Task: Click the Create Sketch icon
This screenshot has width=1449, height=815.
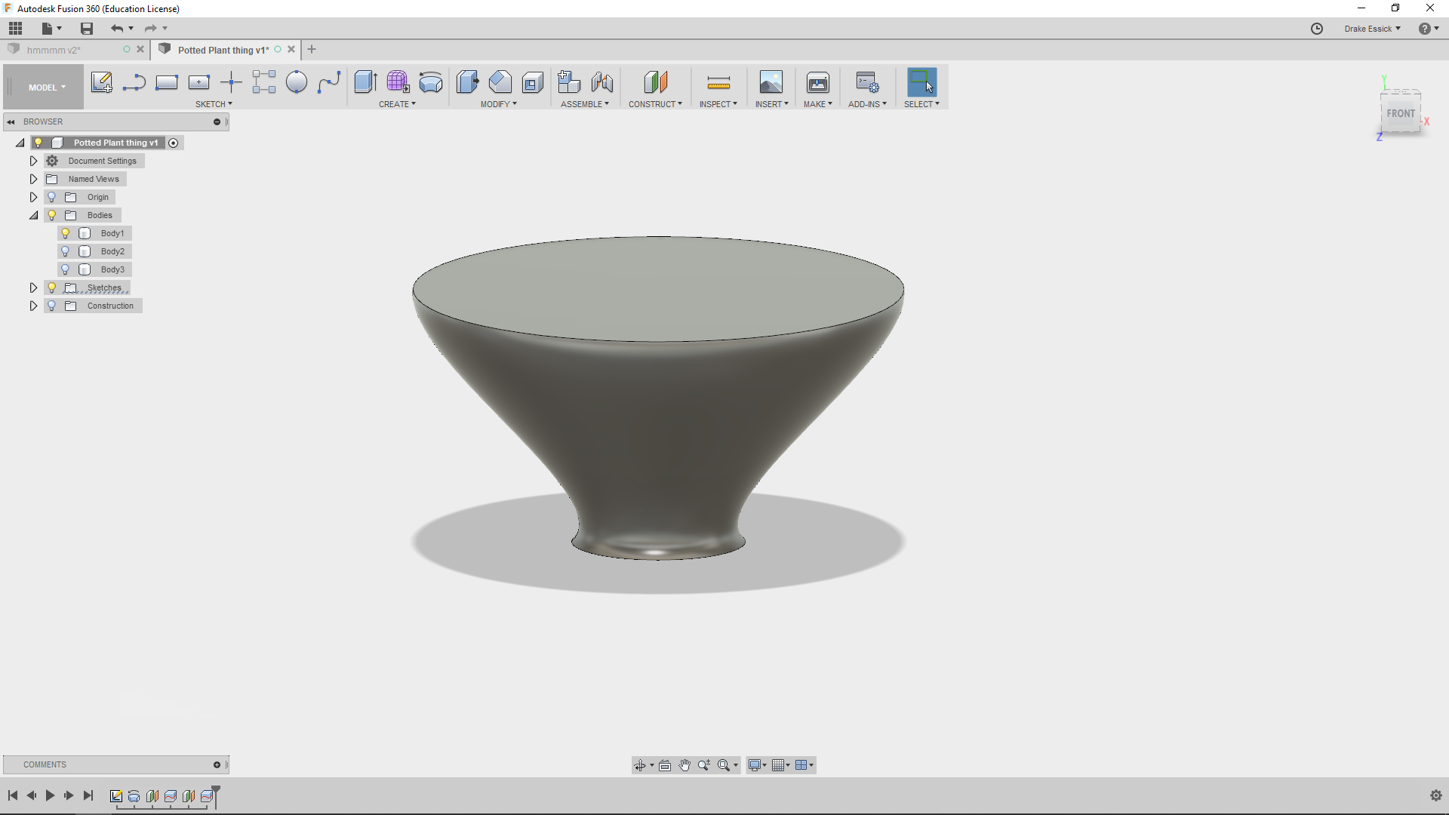Action: (x=101, y=82)
